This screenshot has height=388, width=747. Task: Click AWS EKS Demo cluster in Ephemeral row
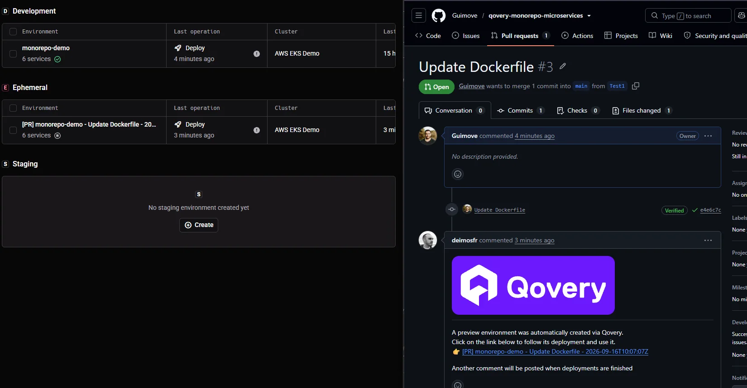point(297,130)
